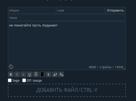Apply italic formatting with I button
Screen dimensions: 136x101
tap(17, 74)
